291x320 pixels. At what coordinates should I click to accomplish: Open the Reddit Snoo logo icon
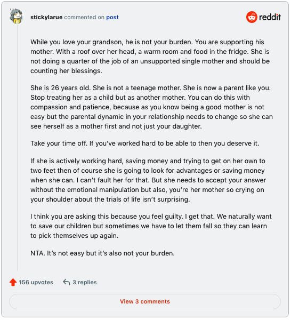point(253,17)
